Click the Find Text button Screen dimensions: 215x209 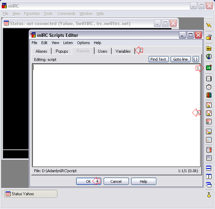point(159,59)
